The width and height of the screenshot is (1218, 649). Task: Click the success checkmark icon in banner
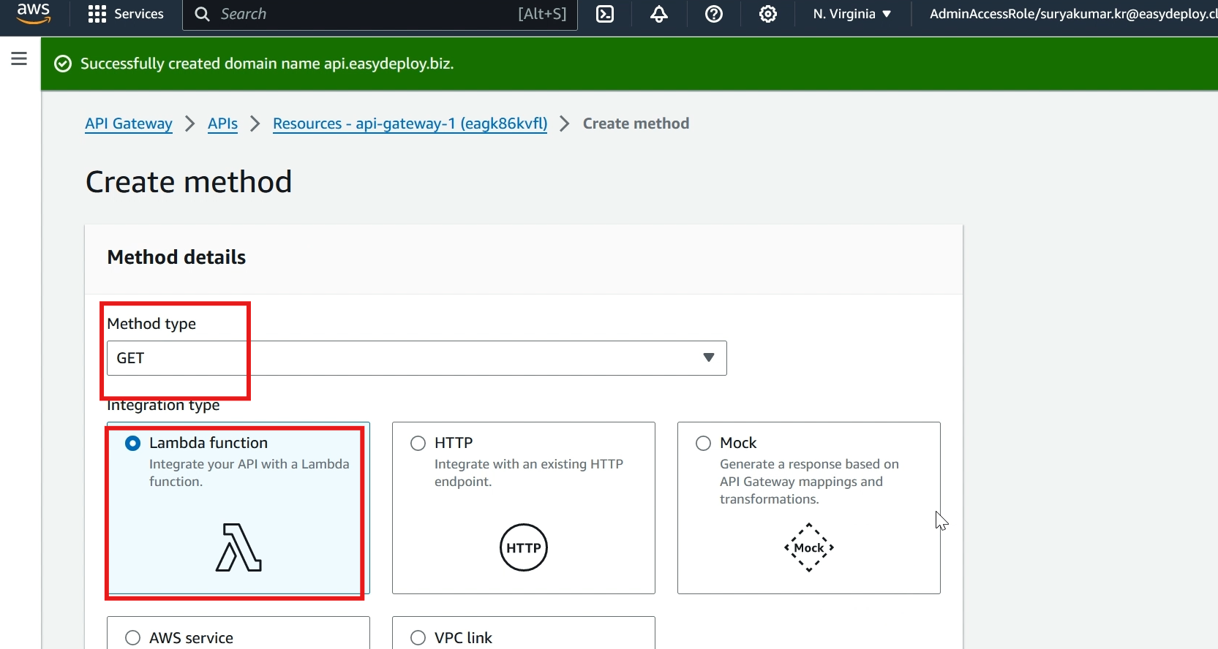pyautogui.click(x=64, y=64)
